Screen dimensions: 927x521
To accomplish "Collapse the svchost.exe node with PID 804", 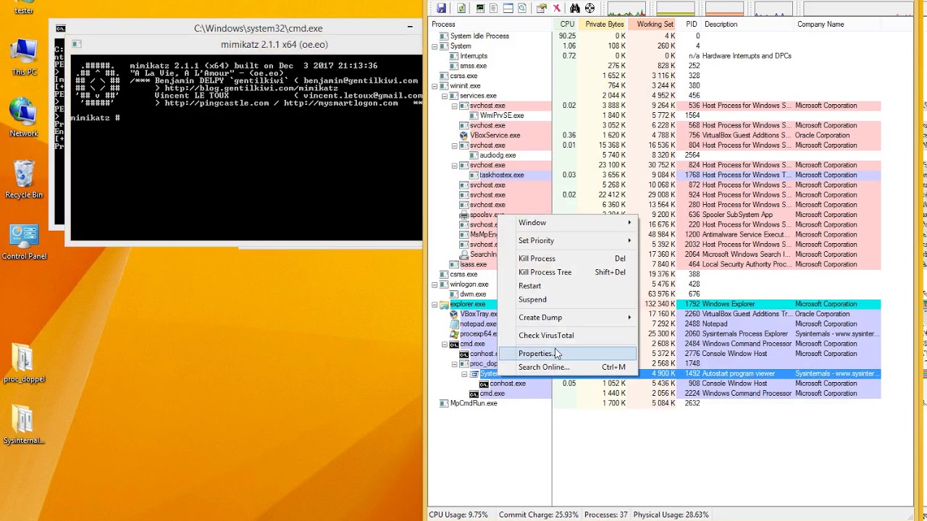I will [455, 145].
